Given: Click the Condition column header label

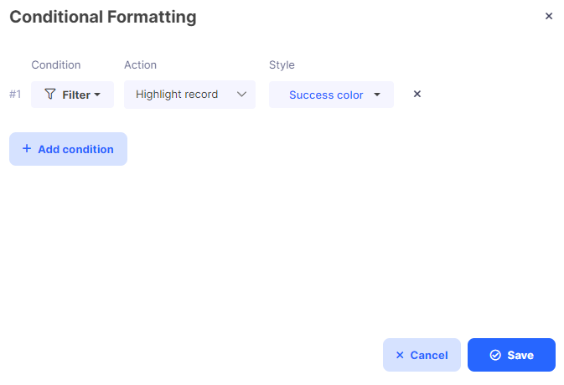Looking at the screenshot, I should [x=56, y=65].
